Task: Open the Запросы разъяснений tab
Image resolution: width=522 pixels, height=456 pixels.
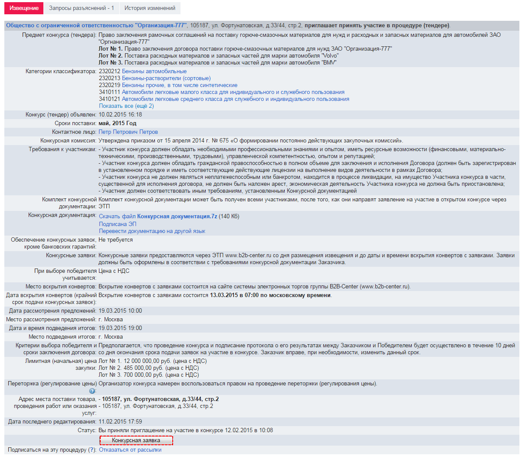Action: pyautogui.click(x=82, y=8)
